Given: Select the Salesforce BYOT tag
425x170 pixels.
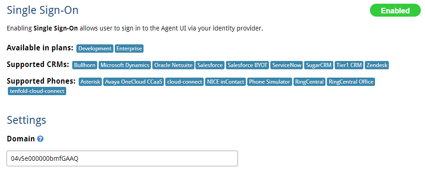Looking at the screenshot, I should (248, 65).
